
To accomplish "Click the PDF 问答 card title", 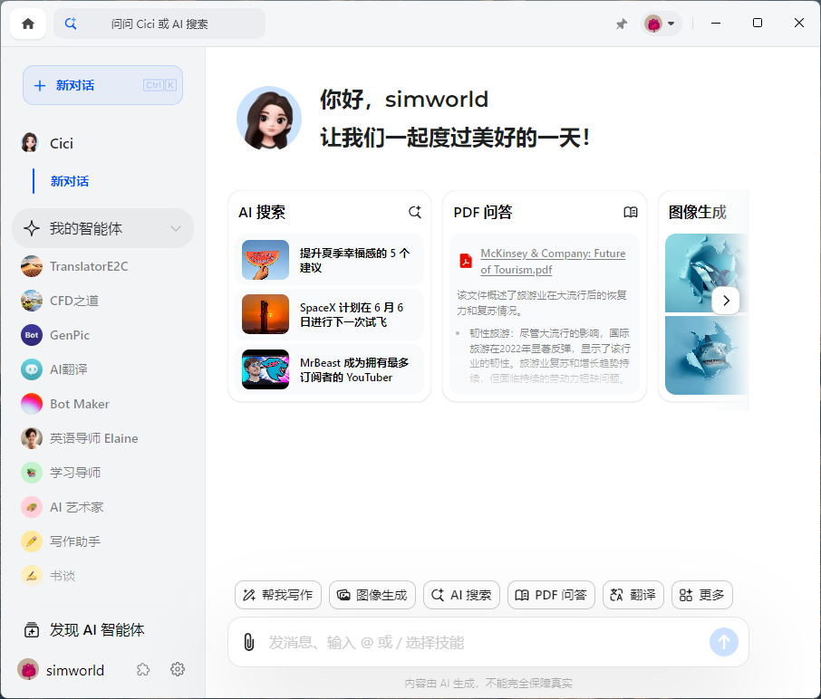I will pyautogui.click(x=482, y=212).
